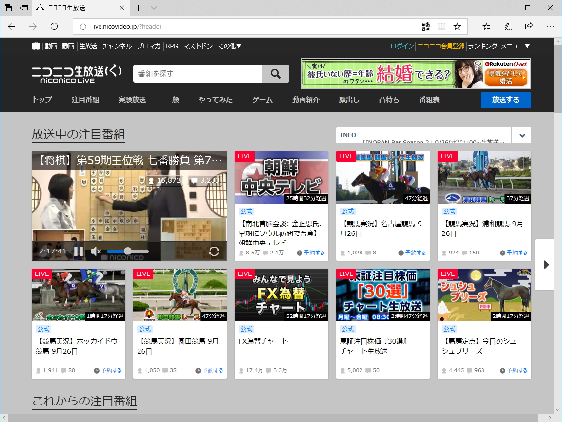Open the 番組表 program guide tab
Viewport: 562px width, 422px height.
[x=429, y=100]
